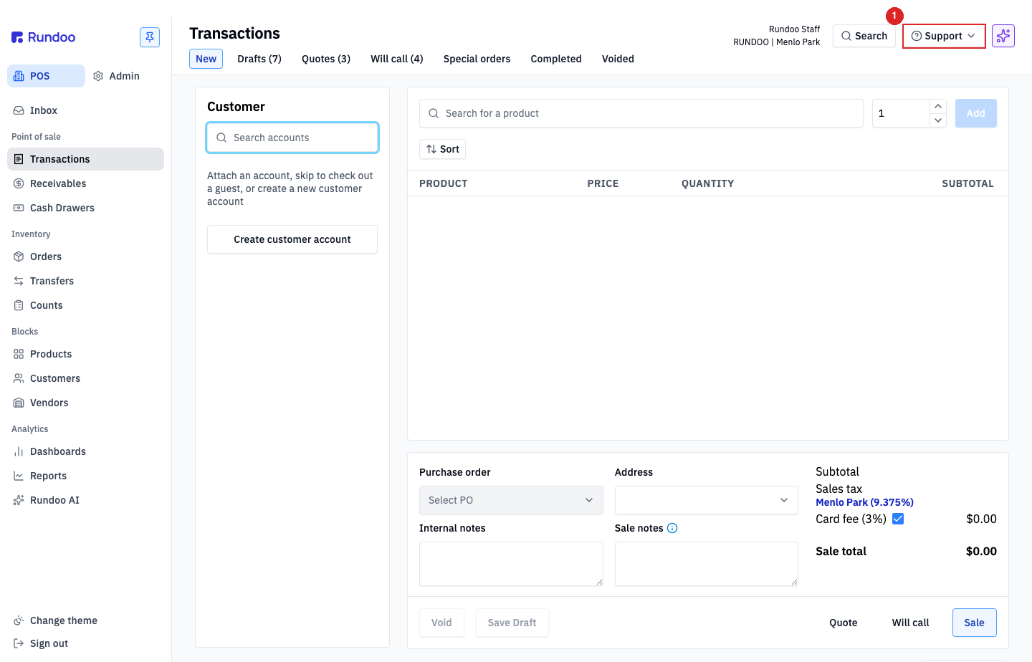This screenshot has width=1032, height=662.
Task: Choose the Will call button at bottom
Action: tap(911, 623)
